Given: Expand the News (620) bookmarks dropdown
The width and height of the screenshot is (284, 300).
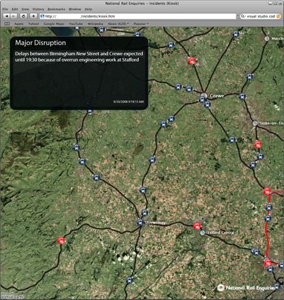Looking at the screenshot, I should pos(119,24).
